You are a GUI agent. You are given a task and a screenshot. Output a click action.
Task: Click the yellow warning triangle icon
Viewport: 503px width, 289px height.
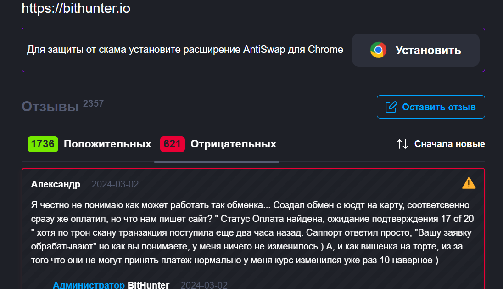[469, 183]
